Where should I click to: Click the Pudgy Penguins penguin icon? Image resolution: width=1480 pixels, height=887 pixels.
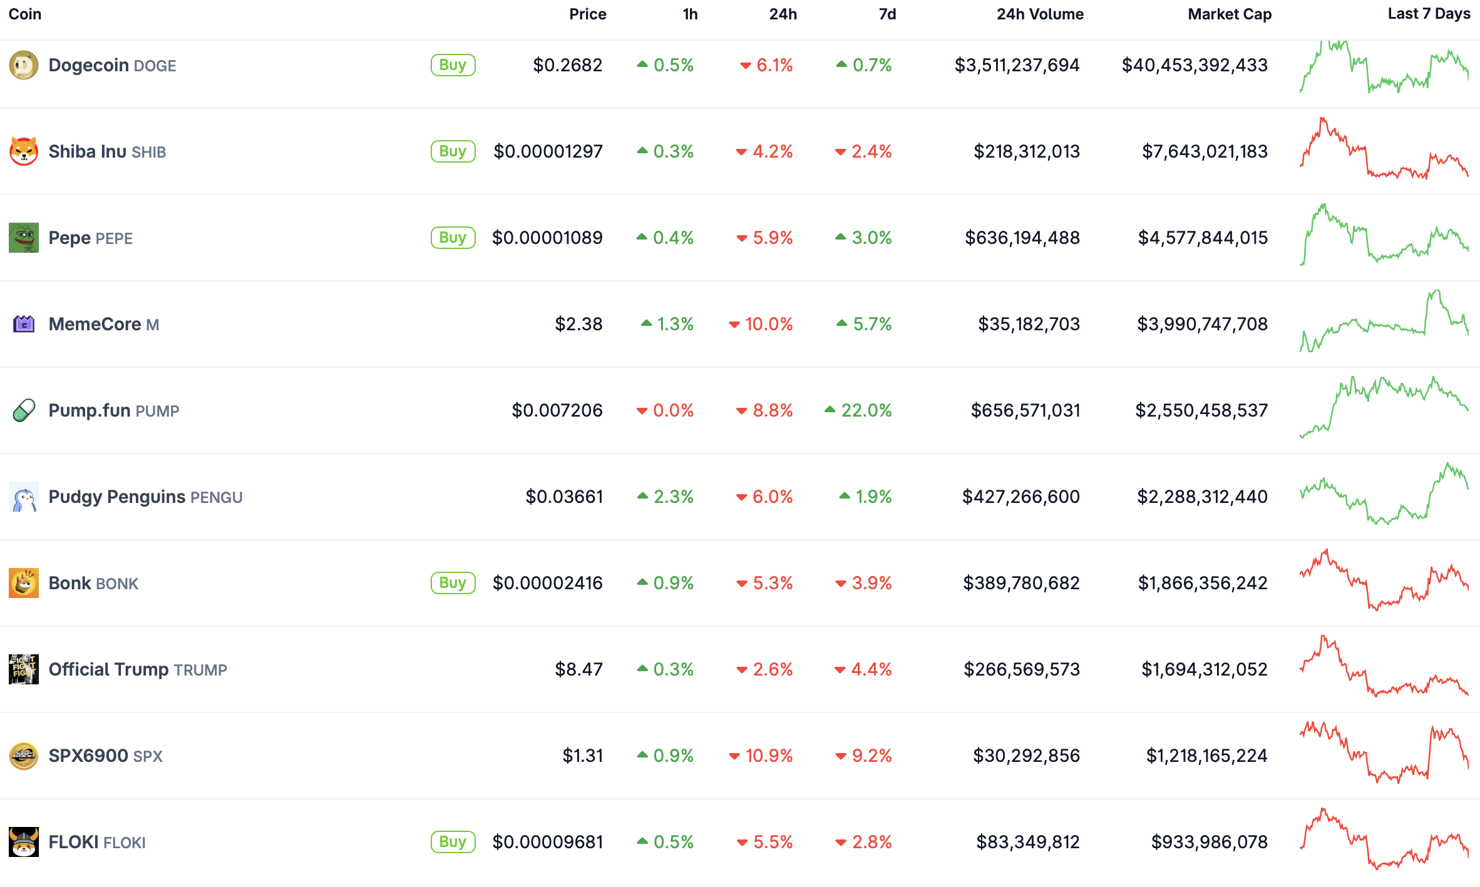click(x=24, y=497)
